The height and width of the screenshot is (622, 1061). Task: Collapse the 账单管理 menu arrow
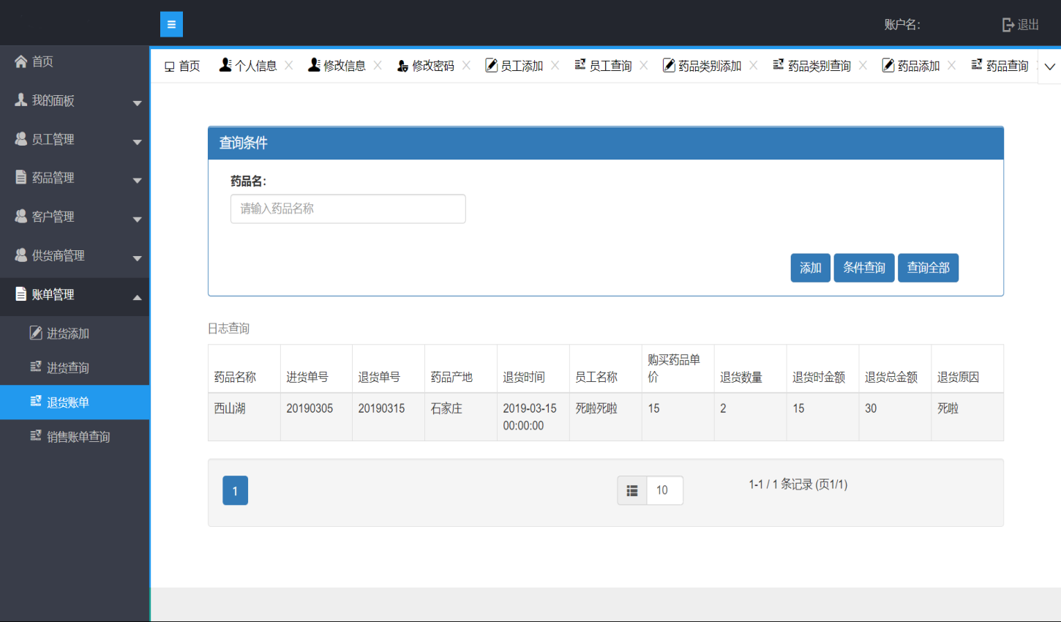[x=137, y=297]
